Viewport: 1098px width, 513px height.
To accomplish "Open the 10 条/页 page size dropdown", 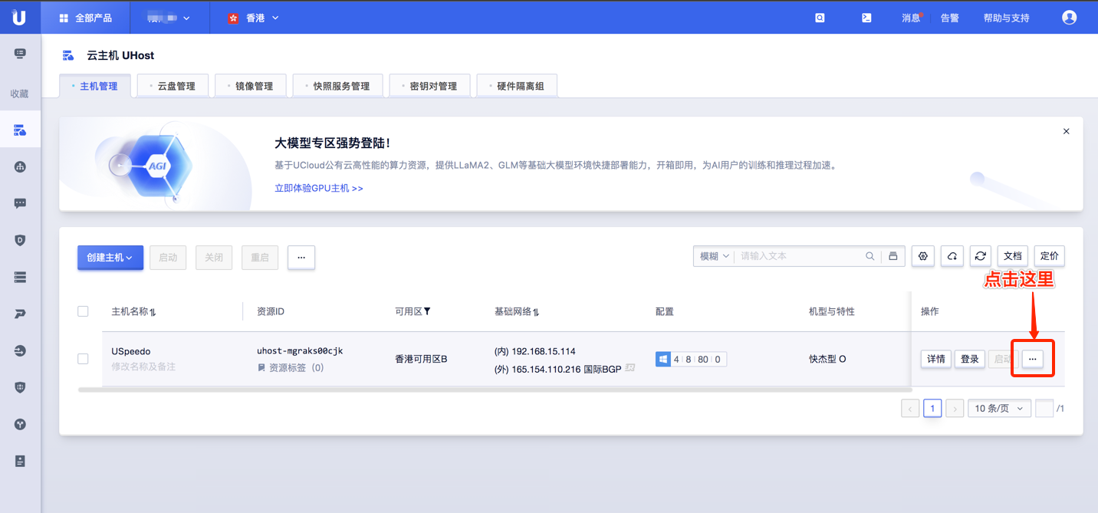I will point(998,409).
